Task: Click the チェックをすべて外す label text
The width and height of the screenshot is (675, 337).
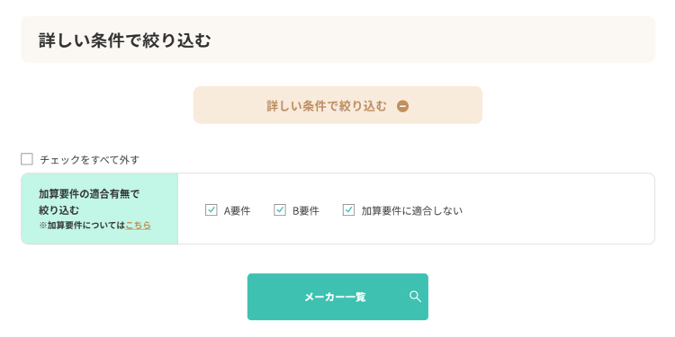Action: 89,160
